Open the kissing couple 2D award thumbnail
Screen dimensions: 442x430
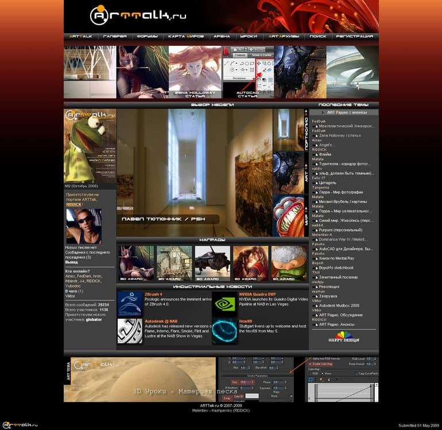[251, 263]
